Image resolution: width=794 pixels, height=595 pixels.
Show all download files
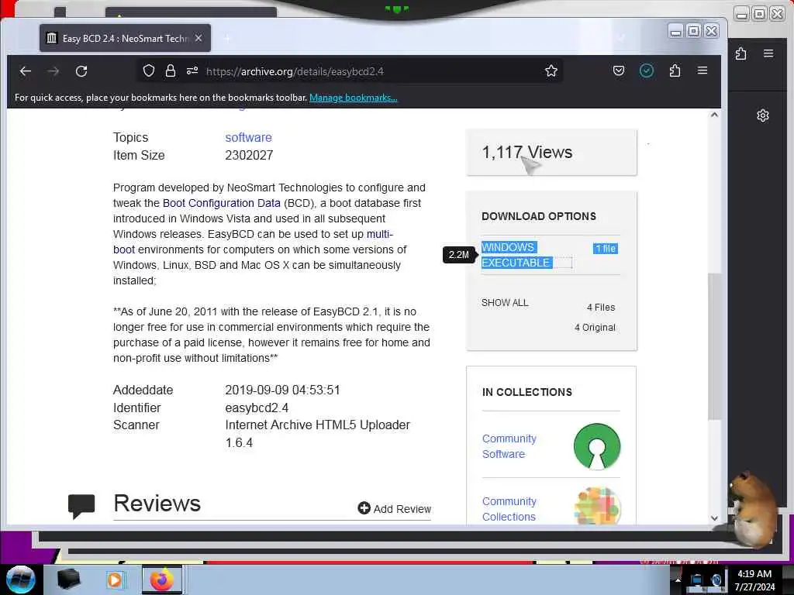click(x=504, y=303)
